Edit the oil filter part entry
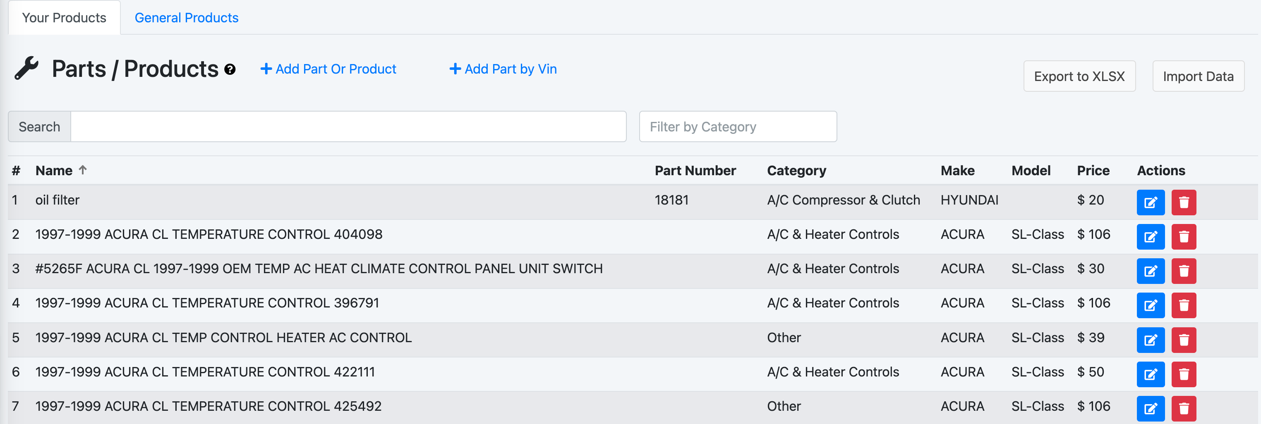This screenshot has width=1261, height=424. pos(1151,202)
